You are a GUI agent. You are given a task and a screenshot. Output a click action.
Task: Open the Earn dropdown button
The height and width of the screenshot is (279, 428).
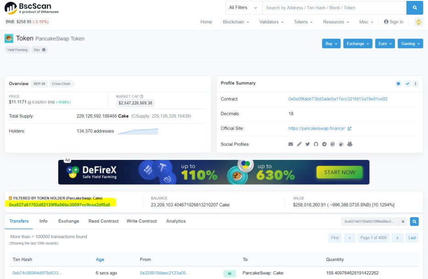click(x=385, y=44)
